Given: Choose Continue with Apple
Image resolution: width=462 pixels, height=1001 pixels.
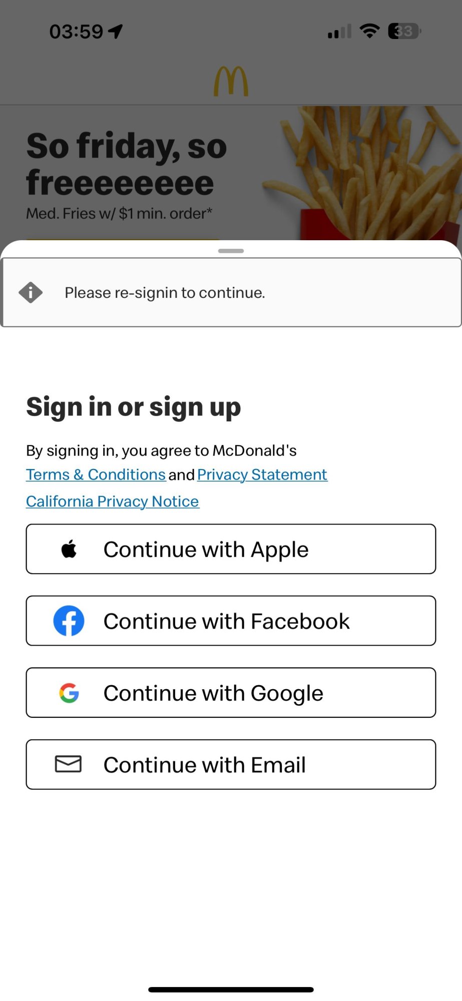Looking at the screenshot, I should (231, 549).
